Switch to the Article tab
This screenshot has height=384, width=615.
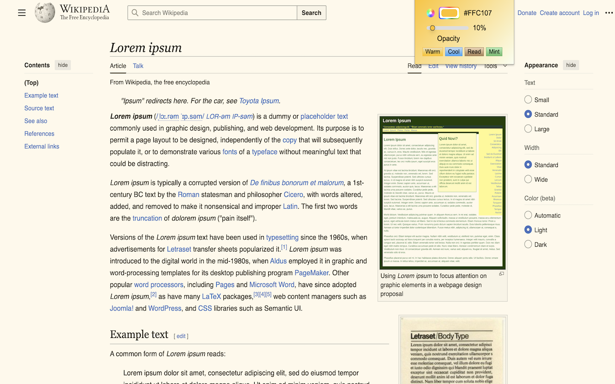(x=118, y=66)
